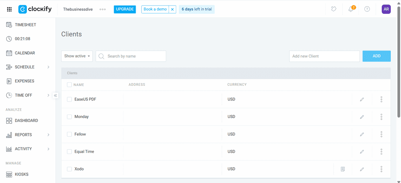Open Kiosks in sidebar

[17, 175]
